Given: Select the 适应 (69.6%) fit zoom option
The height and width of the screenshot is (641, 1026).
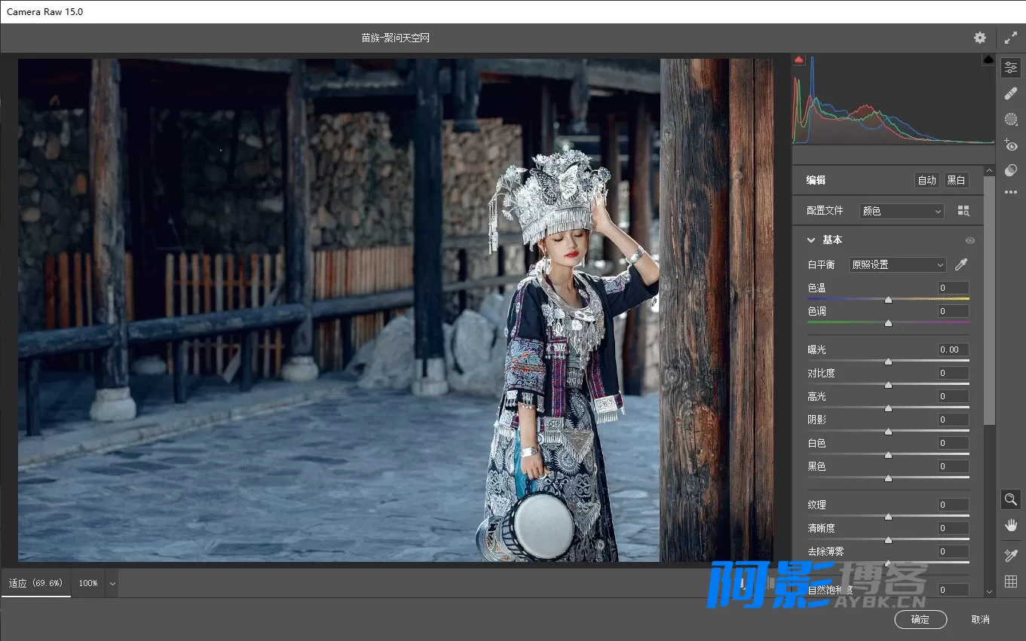Looking at the screenshot, I should (x=35, y=583).
